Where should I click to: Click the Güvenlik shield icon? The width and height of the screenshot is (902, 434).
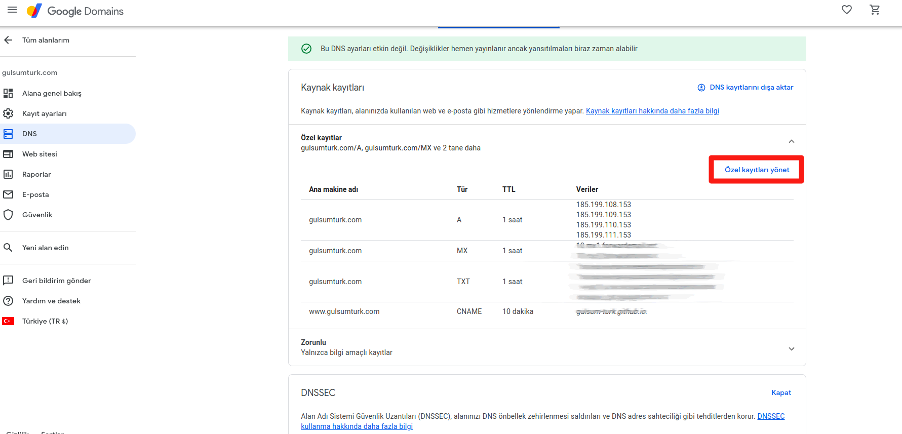[x=8, y=215]
